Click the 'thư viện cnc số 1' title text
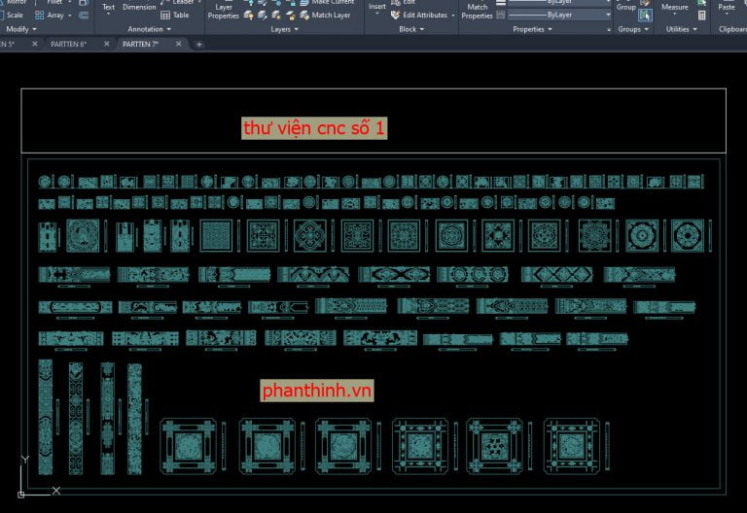This screenshot has height=513, width=747. [314, 128]
